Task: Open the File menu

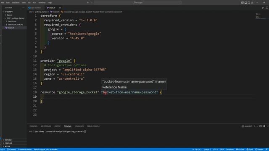Action: 3,3
